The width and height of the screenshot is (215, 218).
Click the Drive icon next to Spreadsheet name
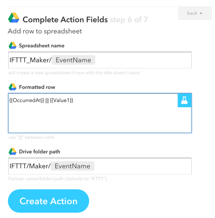12,46
